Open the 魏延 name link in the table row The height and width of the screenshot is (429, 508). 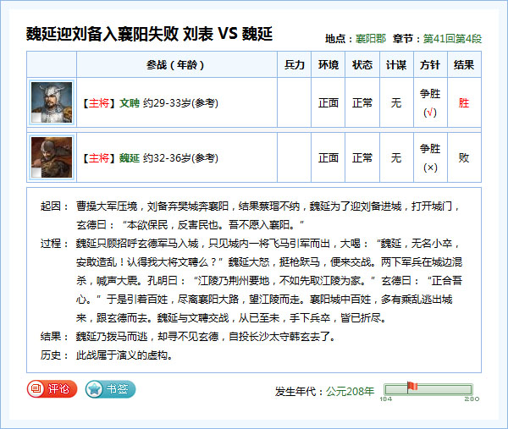pyautogui.click(x=129, y=157)
